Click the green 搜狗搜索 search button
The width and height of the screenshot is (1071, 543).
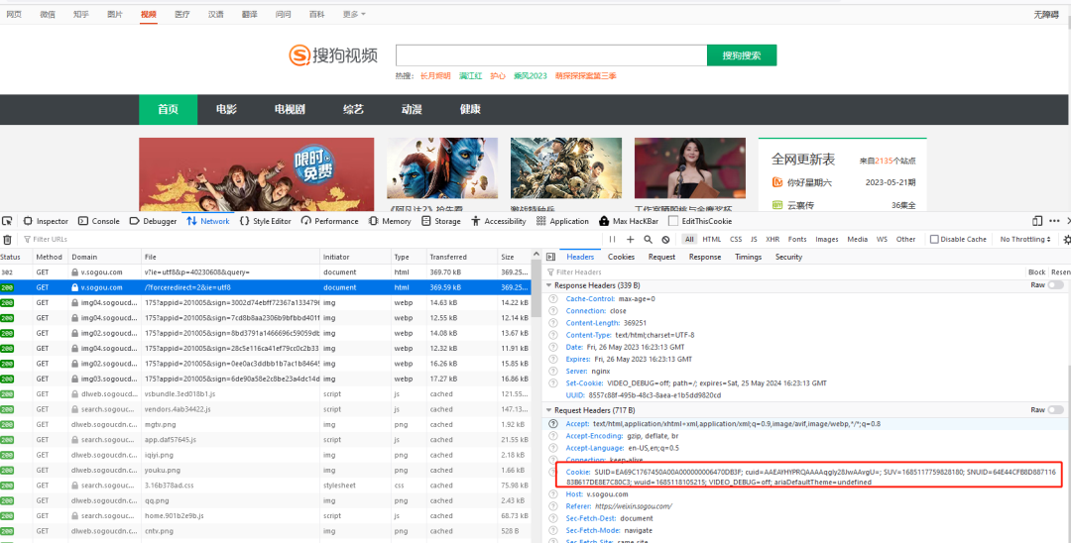(x=742, y=55)
